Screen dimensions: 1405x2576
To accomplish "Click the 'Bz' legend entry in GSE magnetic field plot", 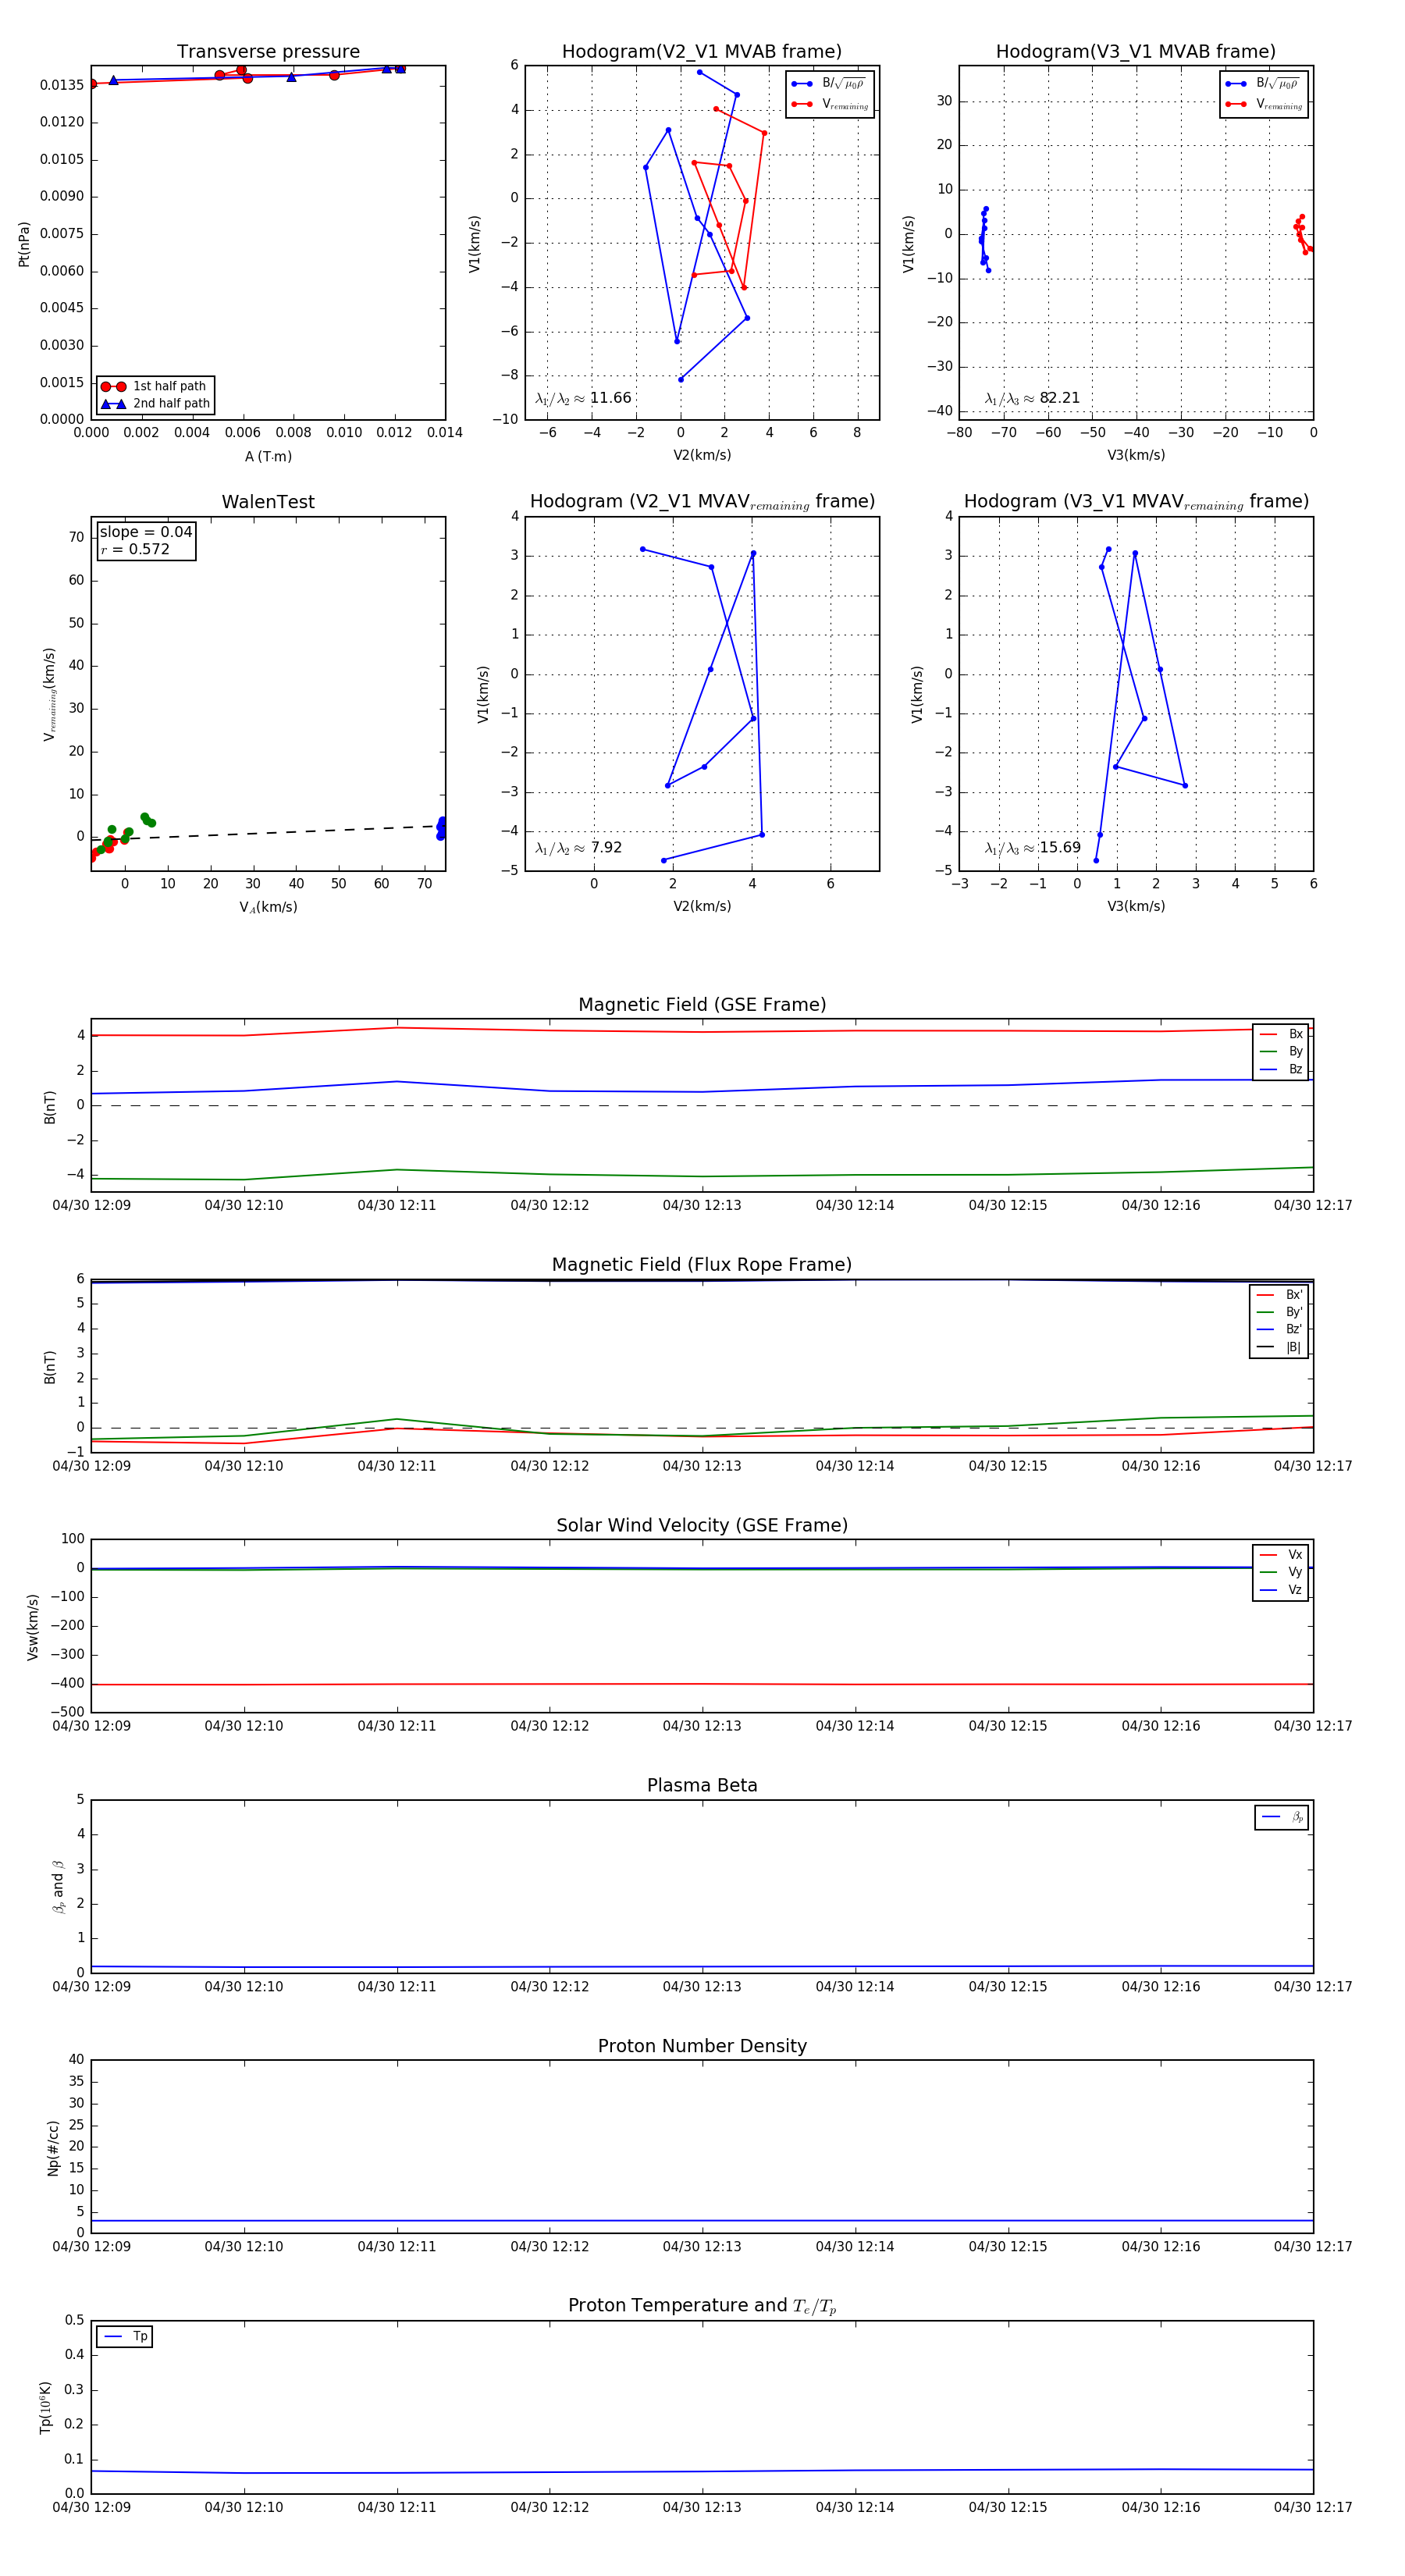I will tap(1281, 1069).
